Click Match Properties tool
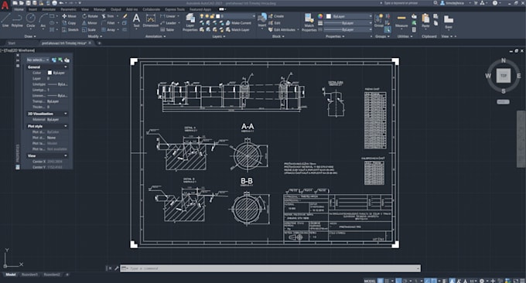The width and height of the screenshot is (526, 283). [309, 22]
